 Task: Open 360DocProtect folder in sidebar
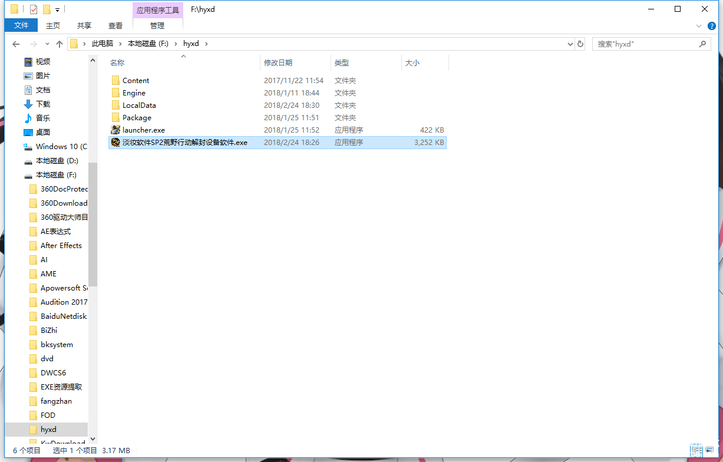point(64,189)
